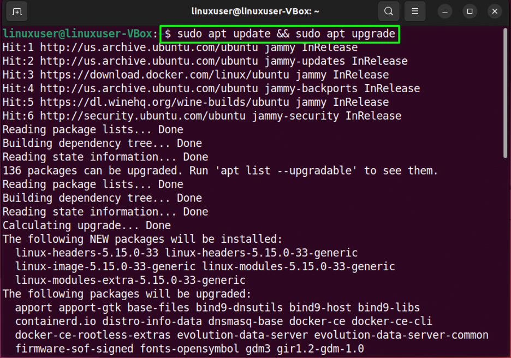Click the package name gir1.2-gdm-1.0
The width and height of the screenshot is (511, 358).
(x=320, y=349)
